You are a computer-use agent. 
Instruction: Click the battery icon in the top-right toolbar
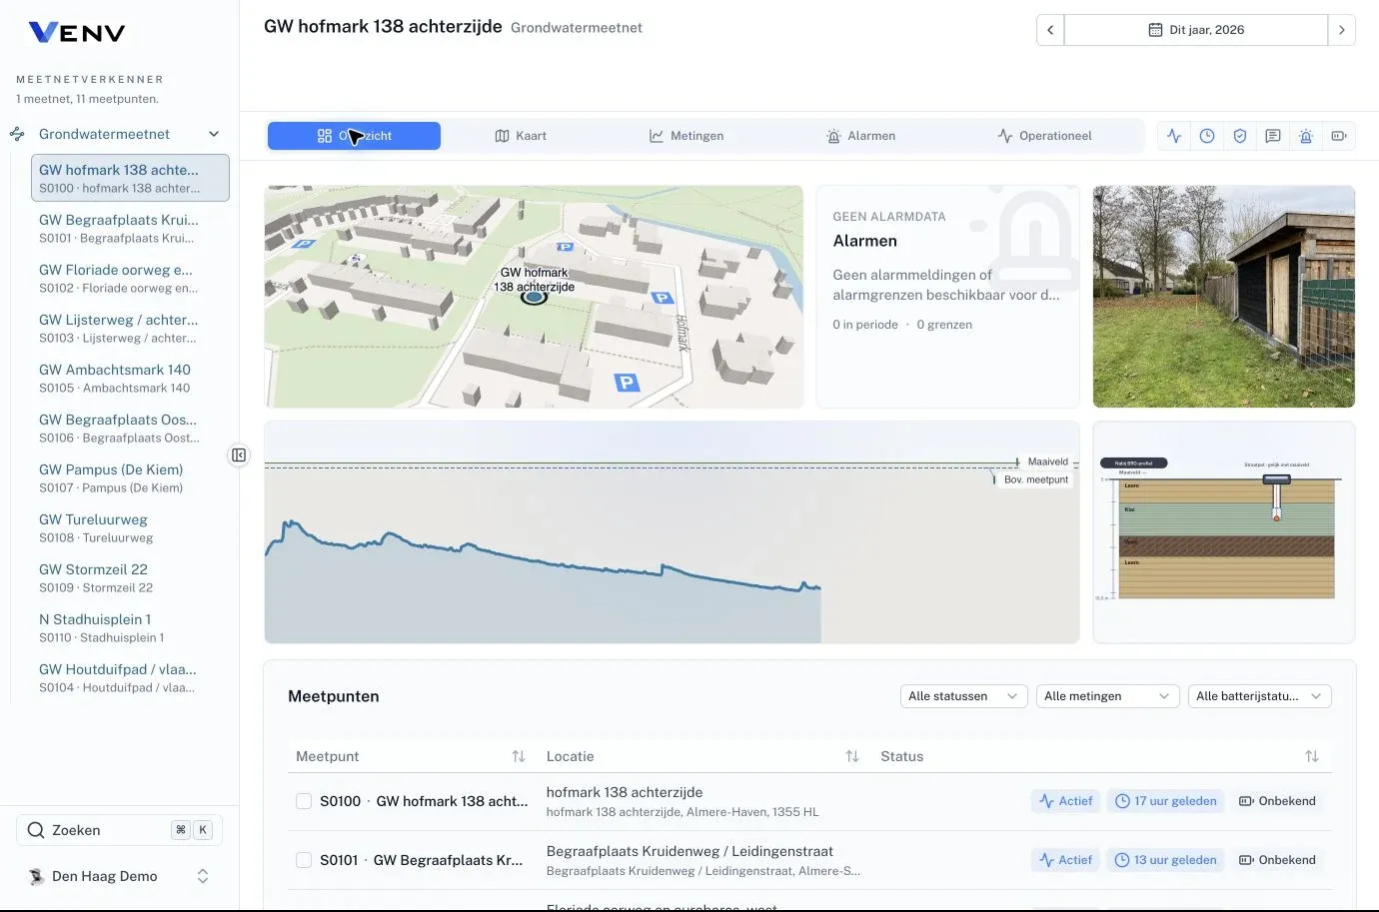[1339, 136]
